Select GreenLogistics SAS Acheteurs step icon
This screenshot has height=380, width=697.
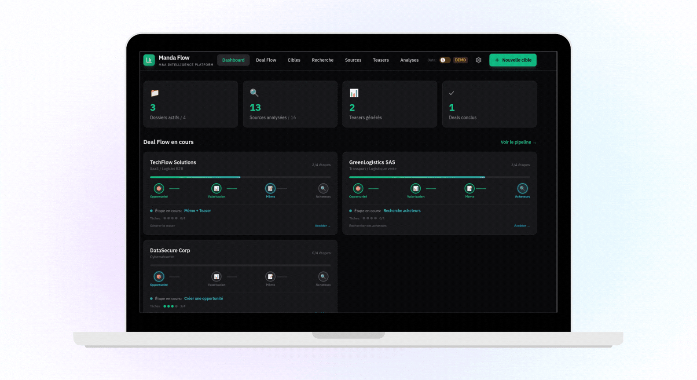522,188
